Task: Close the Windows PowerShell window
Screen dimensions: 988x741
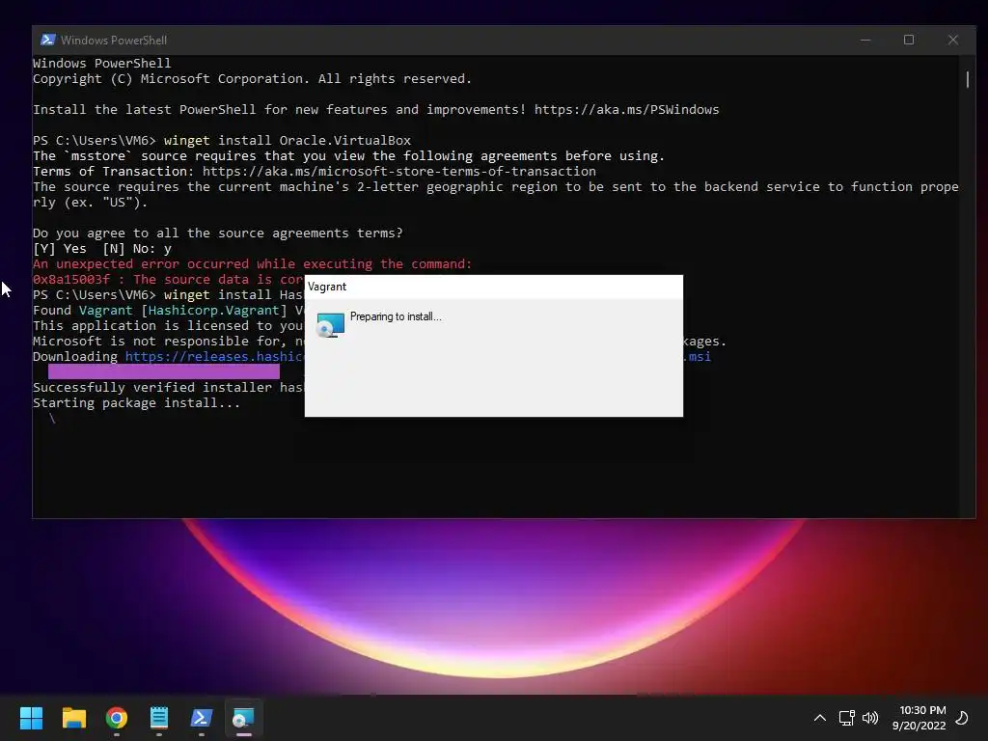Action: [x=952, y=40]
